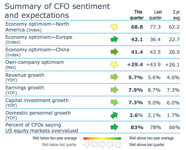Click the row of outline arrows in legend

(102, 144)
